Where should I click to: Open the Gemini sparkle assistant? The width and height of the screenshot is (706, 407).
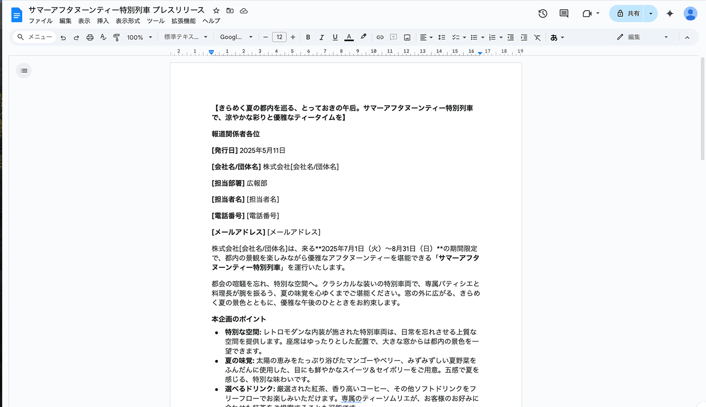click(670, 14)
